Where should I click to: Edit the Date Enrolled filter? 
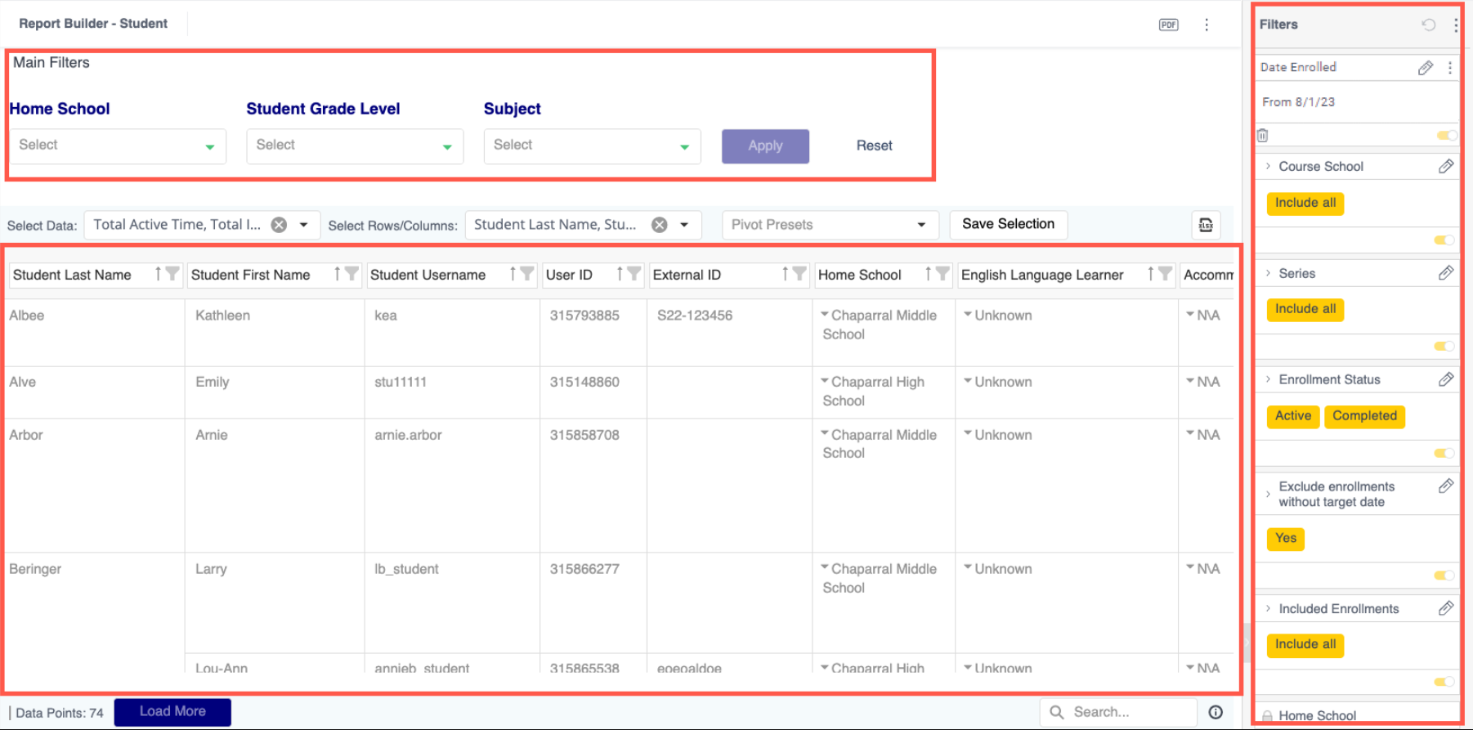[1426, 68]
